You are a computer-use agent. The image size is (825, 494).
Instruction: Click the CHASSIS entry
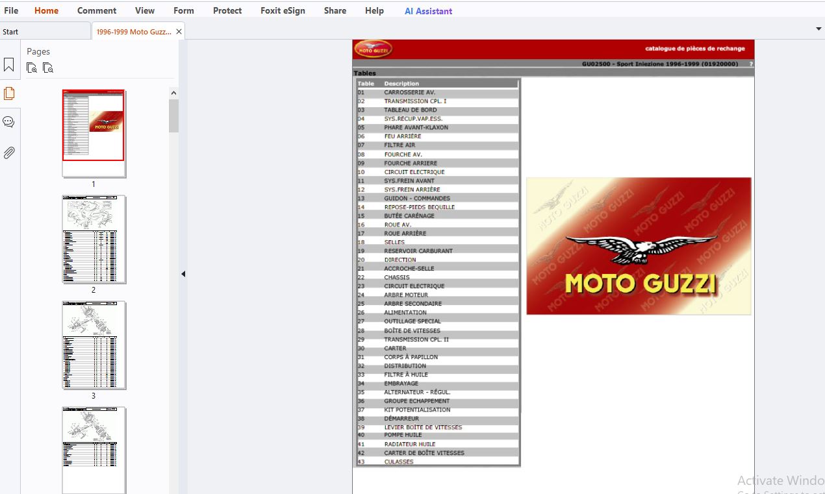point(397,278)
